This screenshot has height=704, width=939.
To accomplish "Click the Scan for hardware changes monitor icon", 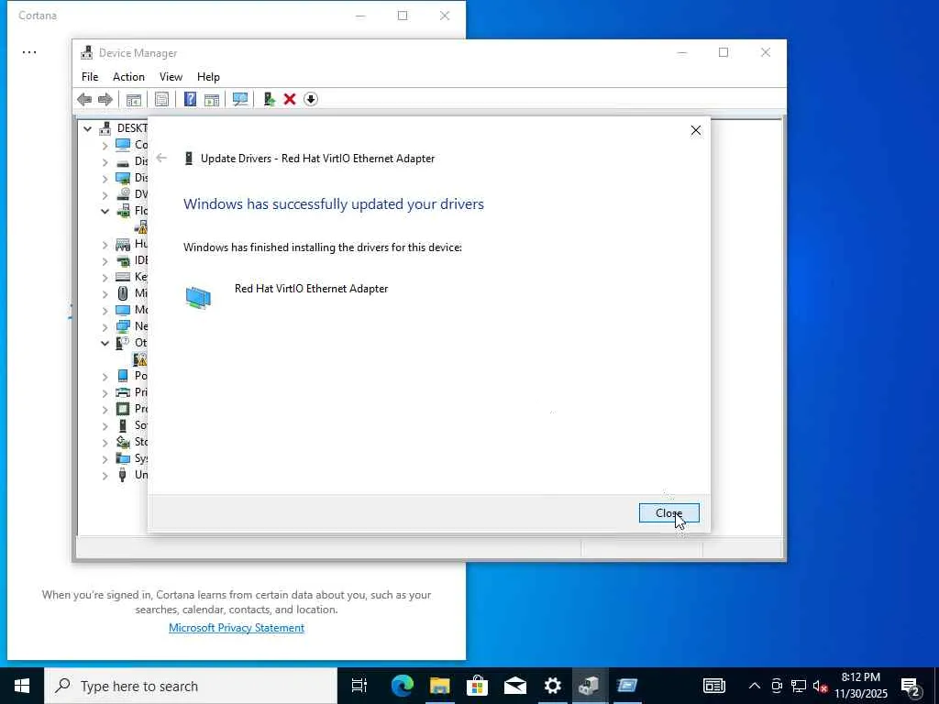I will coord(240,99).
